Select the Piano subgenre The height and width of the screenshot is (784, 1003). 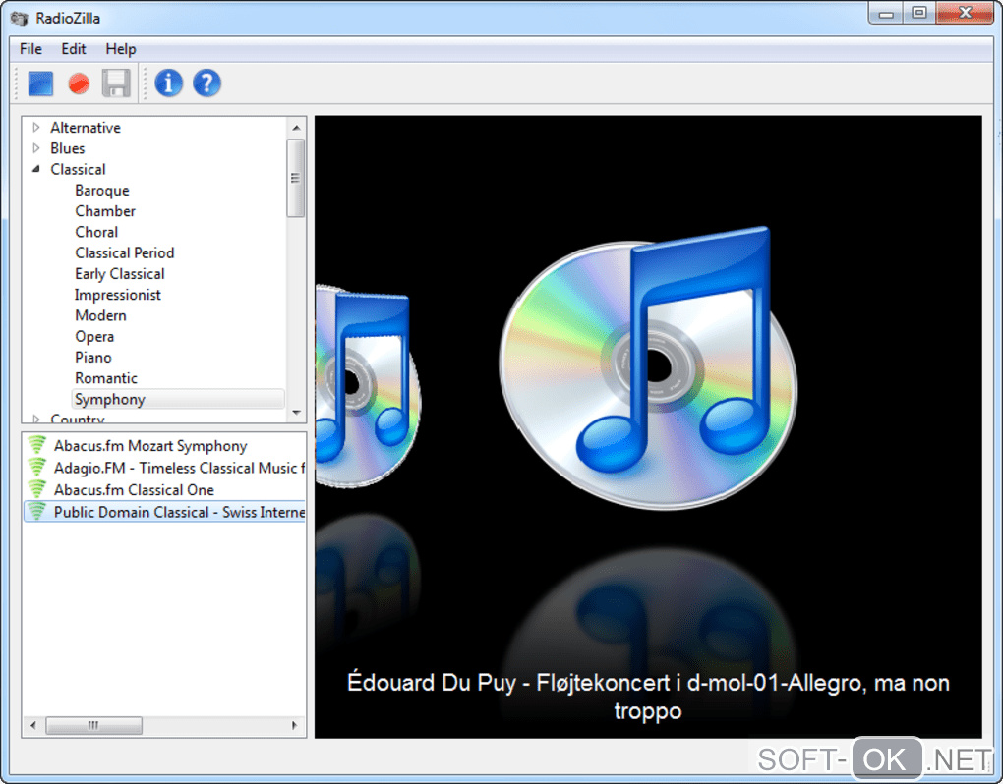point(93,358)
